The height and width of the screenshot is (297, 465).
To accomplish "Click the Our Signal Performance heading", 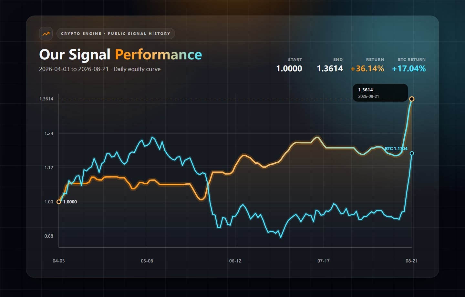I will 120,55.
